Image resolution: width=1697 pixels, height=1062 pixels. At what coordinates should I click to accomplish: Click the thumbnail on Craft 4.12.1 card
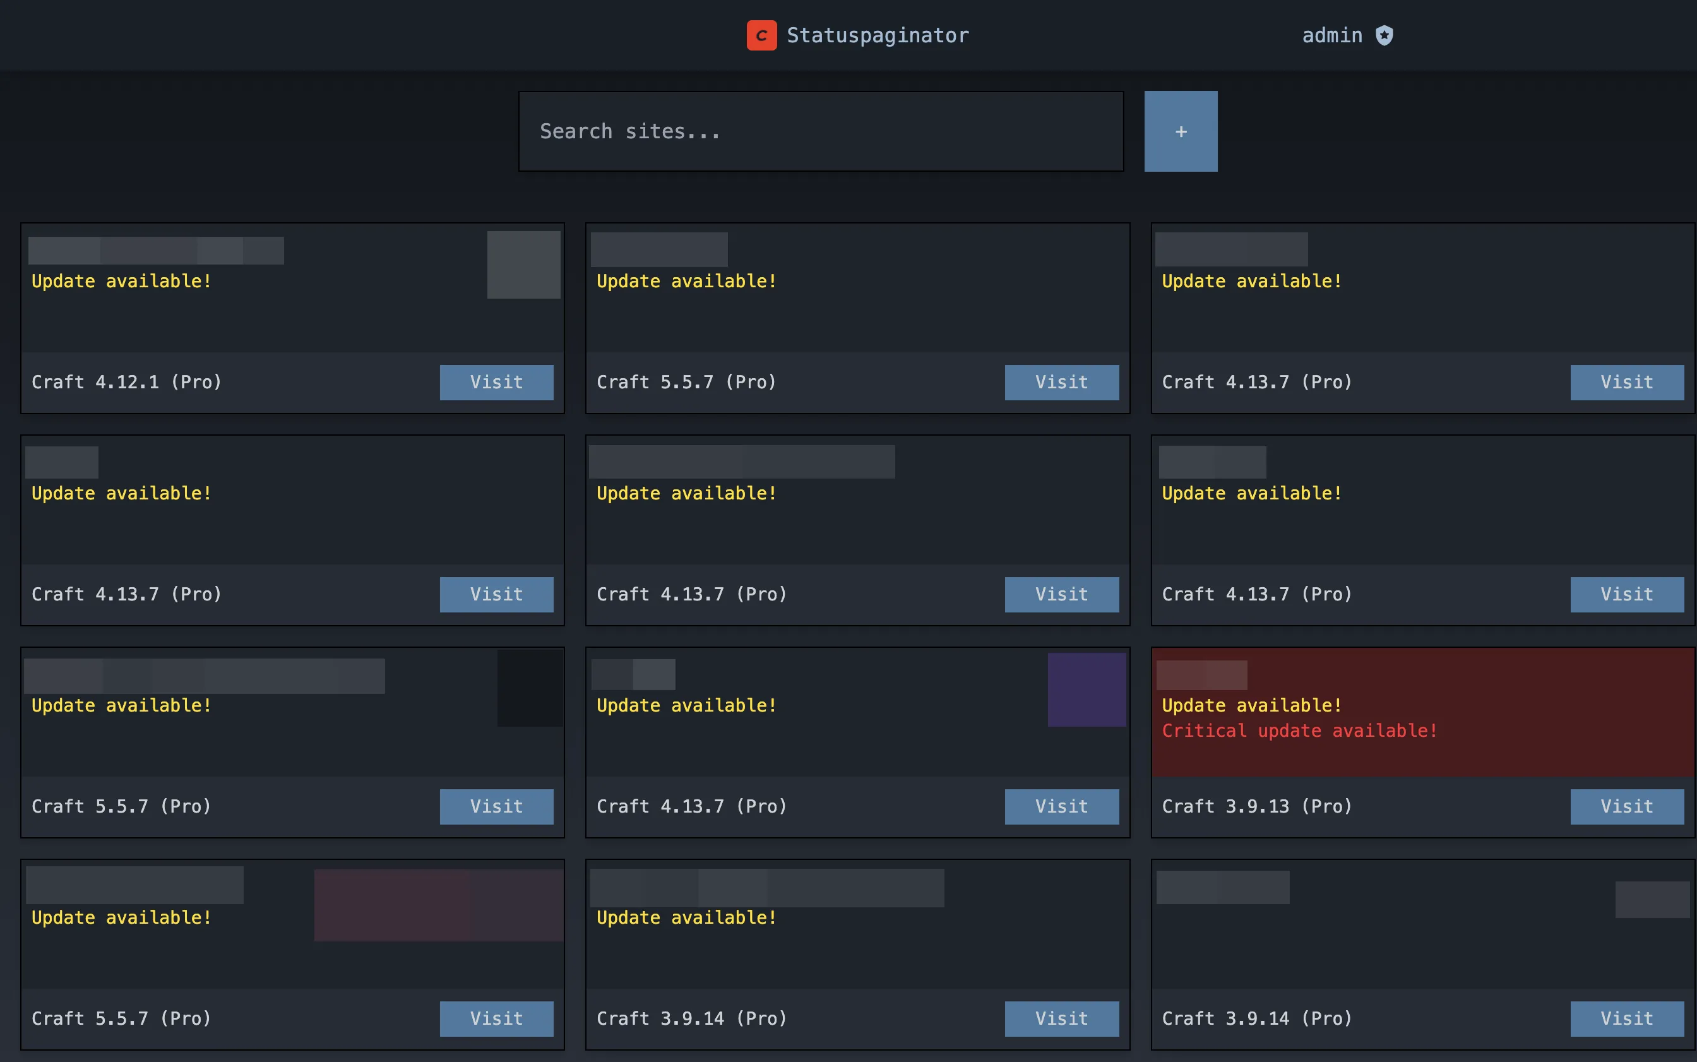[x=524, y=265]
